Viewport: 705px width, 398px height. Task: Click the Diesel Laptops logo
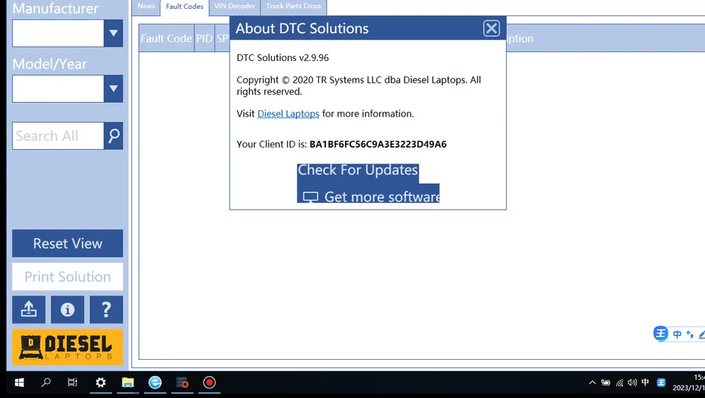[x=68, y=347]
